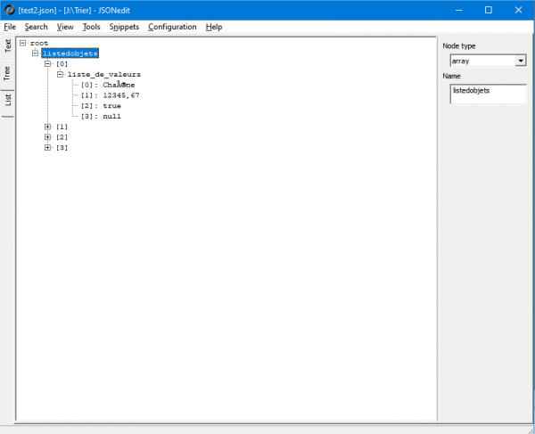Open the Help menu
535x434 pixels.
(214, 27)
